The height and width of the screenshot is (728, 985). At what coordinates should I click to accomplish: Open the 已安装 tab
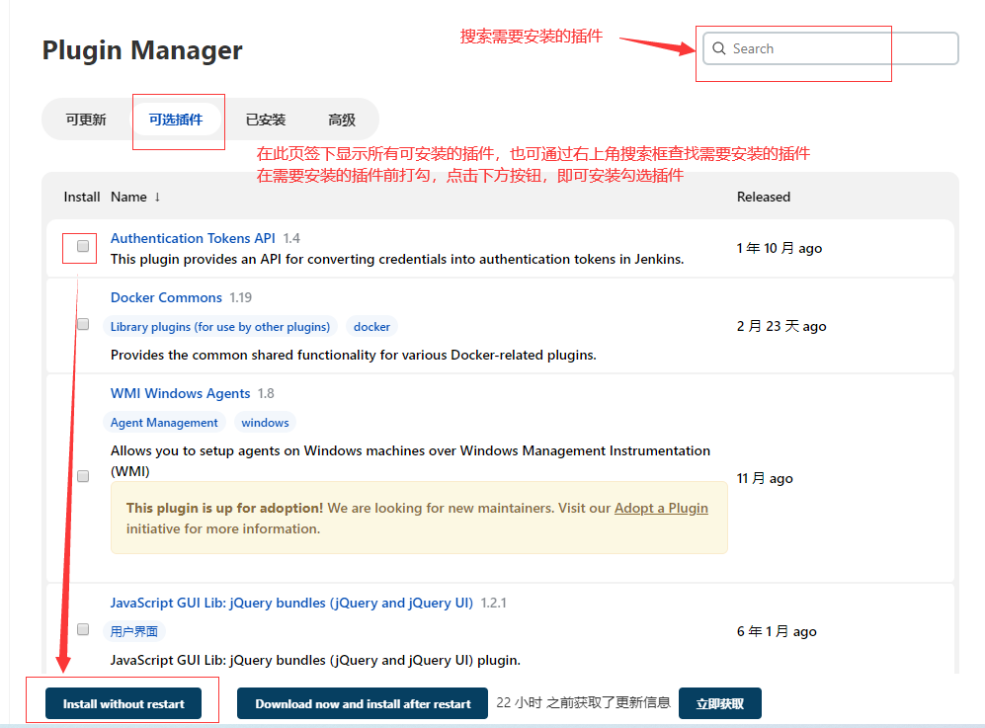click(x=266, y=120)
